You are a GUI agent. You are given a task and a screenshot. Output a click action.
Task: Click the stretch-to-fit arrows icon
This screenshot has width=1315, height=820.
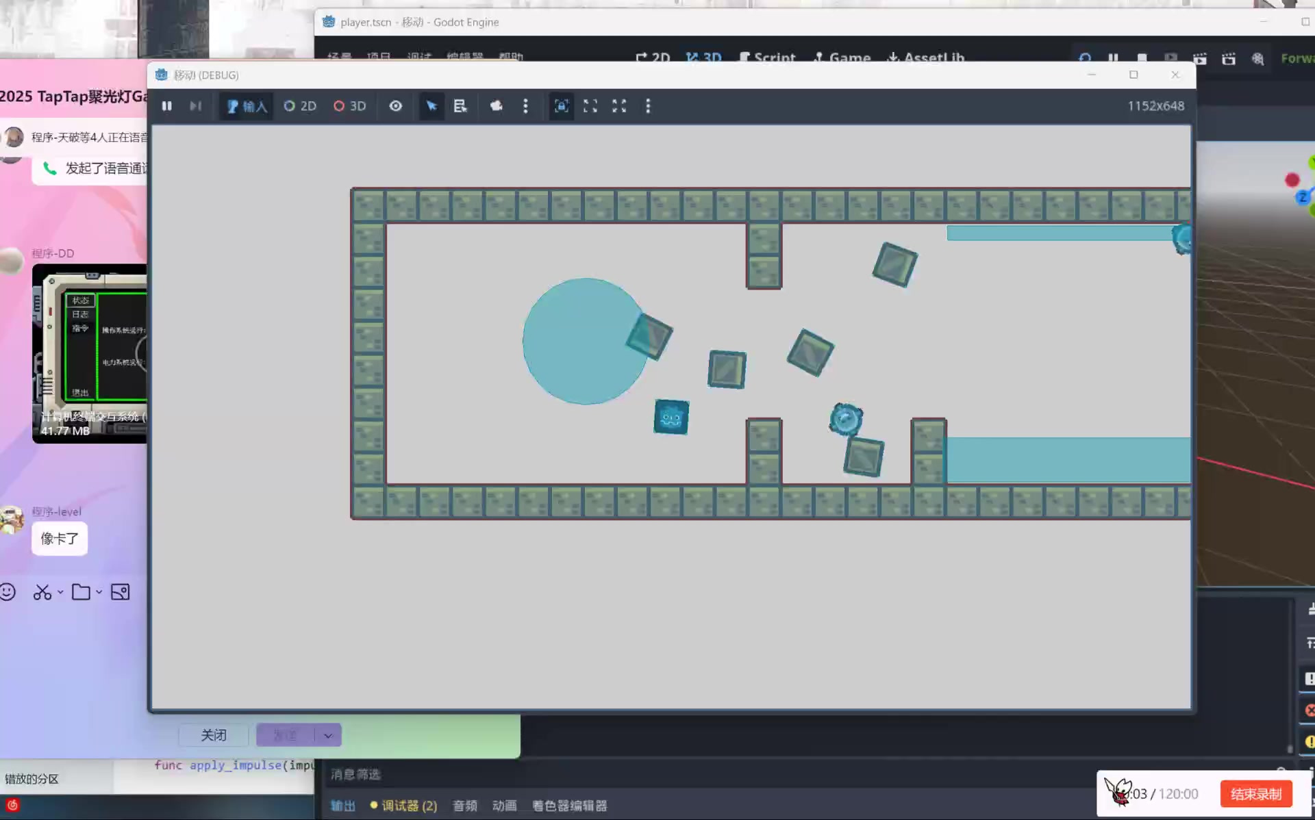click(x=619, y=106)
